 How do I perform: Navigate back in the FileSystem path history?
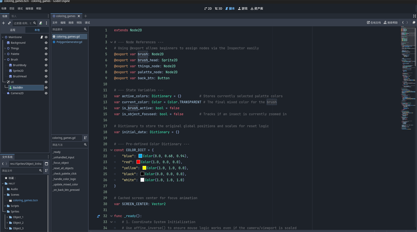(x=3, y=164)
